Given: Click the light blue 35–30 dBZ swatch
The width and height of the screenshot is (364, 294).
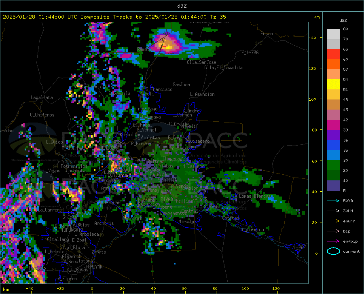Looking at the screenshot, I should coord(333,155).
